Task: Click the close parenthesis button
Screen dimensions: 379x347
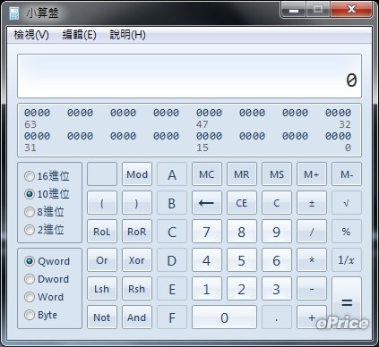Action: [137, 203]
